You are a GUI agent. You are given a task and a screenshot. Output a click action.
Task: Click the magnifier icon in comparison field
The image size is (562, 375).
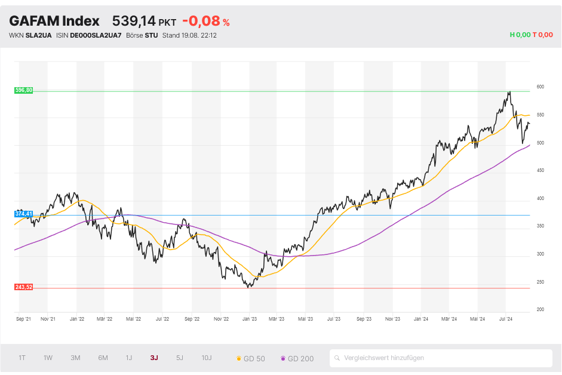(x=337, y=358)
